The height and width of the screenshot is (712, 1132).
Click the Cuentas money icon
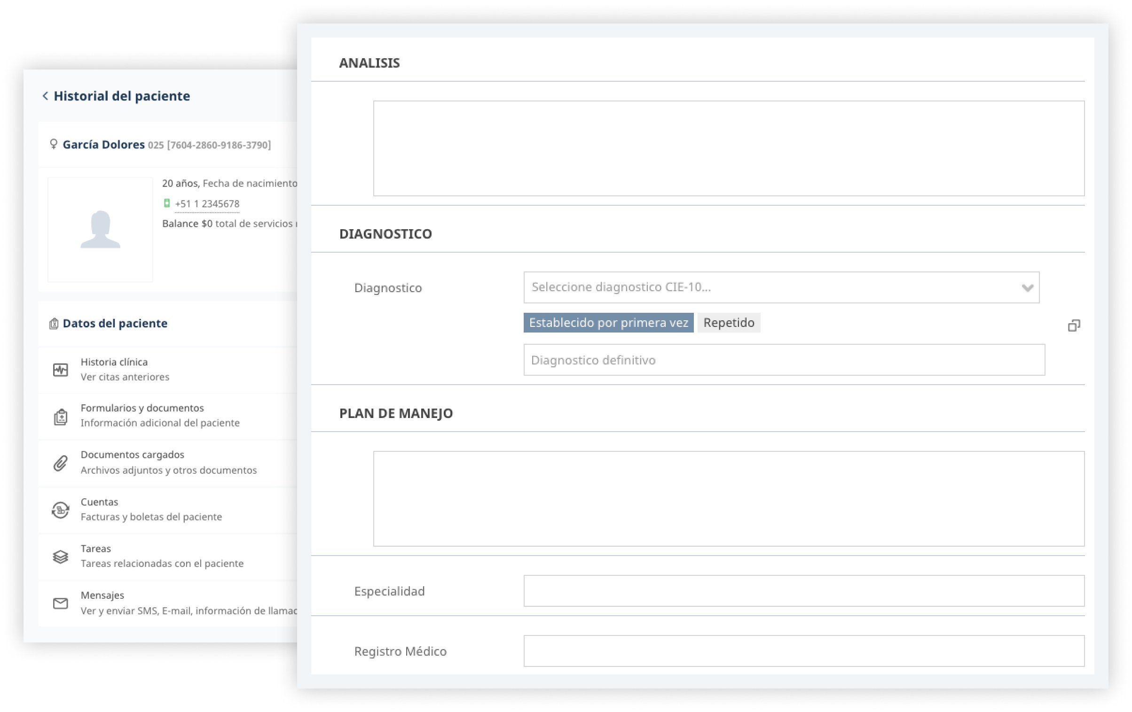(60, 510)
